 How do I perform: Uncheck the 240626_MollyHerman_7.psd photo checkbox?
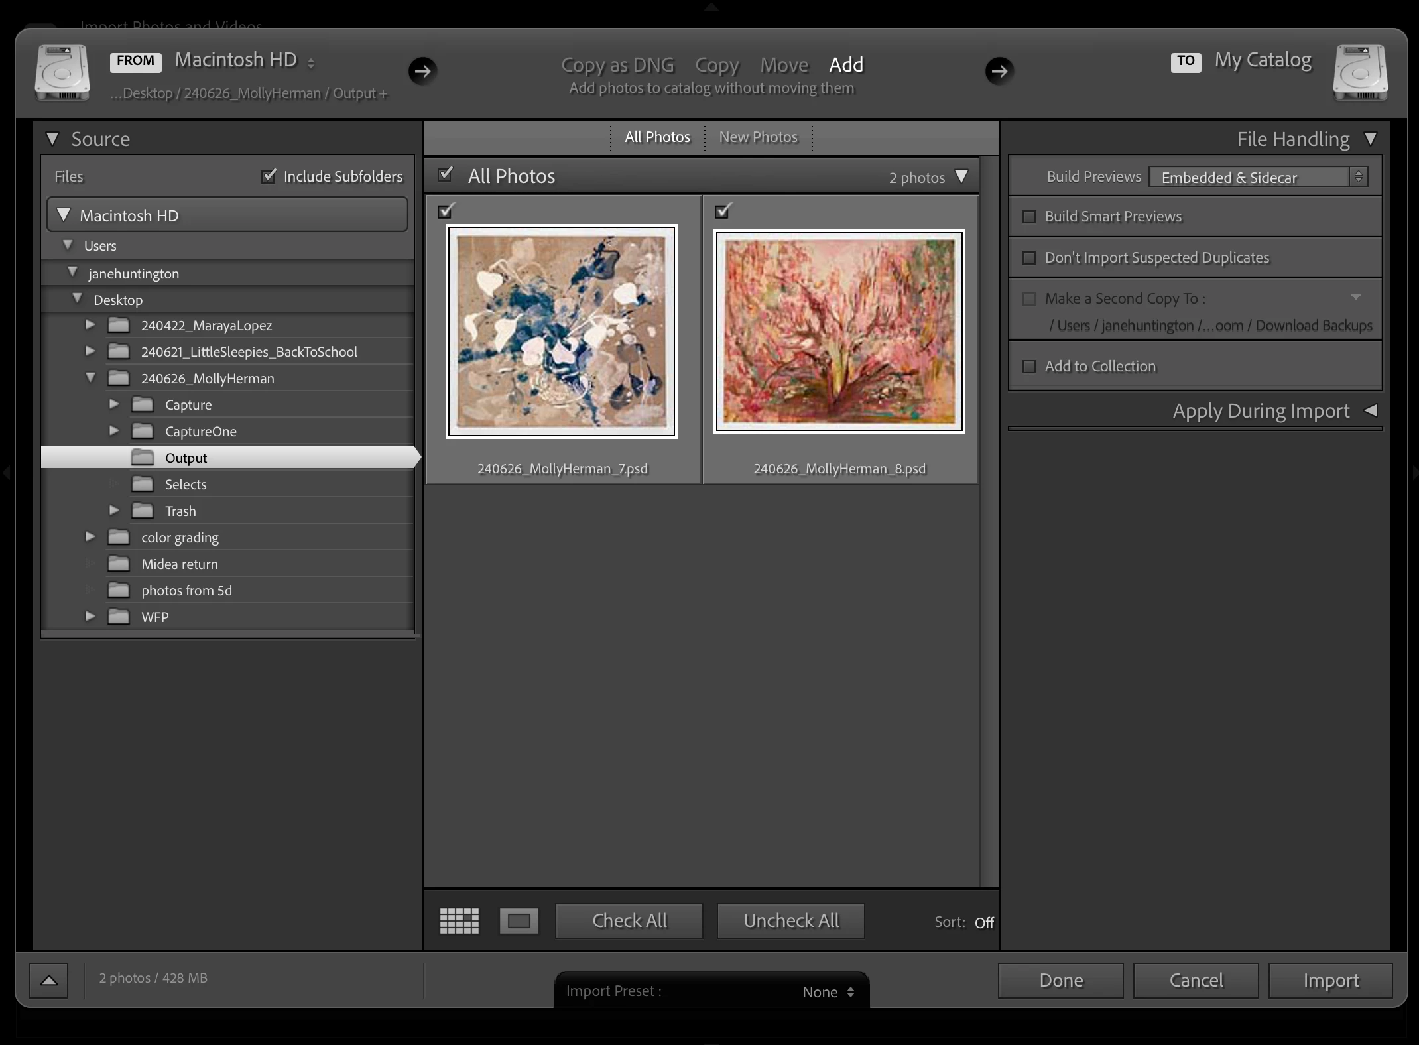tap(446, 211)
